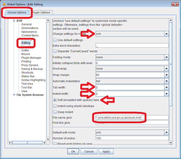Open the Global Options tab
The width and height of the screenshot is (181, 159).
17,12
